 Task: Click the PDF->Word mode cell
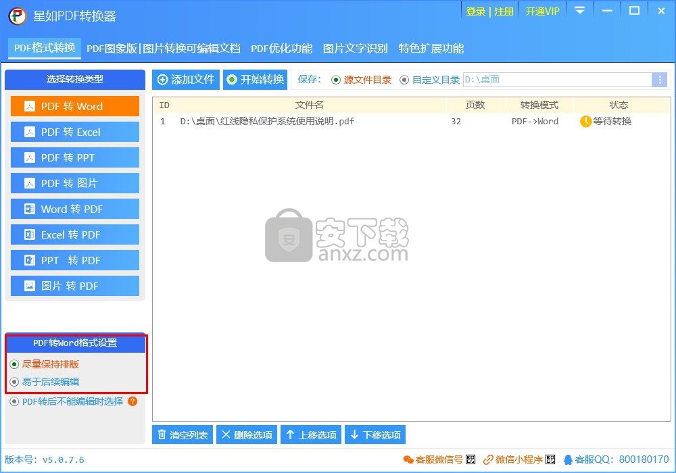pyautogui.click(x=535, y=122)
